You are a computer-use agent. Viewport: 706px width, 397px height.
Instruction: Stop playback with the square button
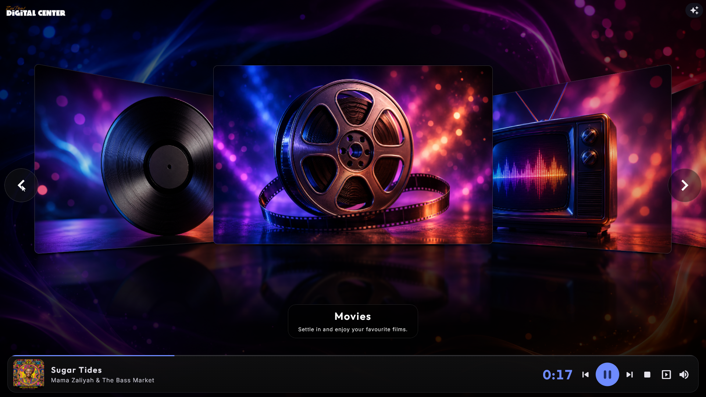point(647,375)
